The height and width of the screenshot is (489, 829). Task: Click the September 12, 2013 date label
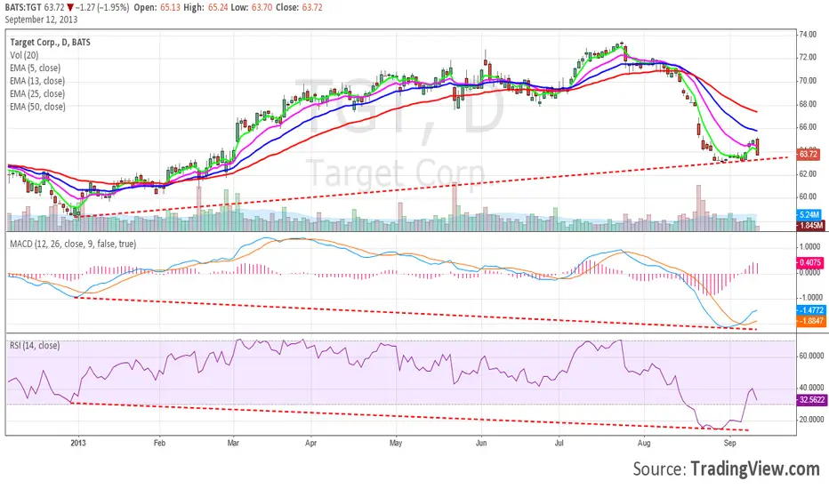41,20
